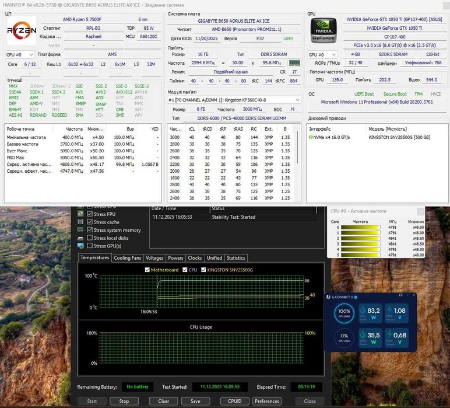This screenshot has width=450, height=408.
Task: Click the blue info badge next to L-CONNECT 3
Action: coord(356,297)
